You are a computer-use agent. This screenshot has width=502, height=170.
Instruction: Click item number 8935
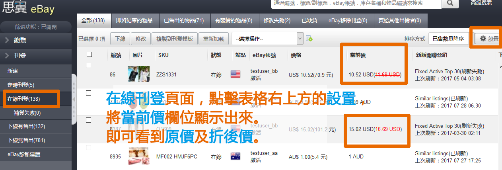tap(115, 157)
